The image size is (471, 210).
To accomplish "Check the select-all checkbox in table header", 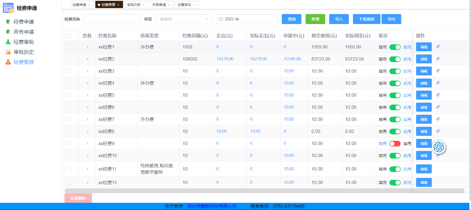I will point(70,36).
